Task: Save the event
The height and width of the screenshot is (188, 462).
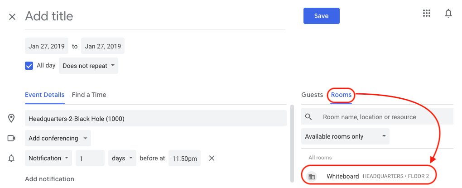Action: pos(321,16)
